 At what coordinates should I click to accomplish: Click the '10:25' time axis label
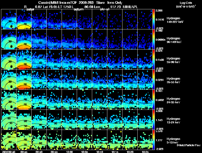(145, 152)
